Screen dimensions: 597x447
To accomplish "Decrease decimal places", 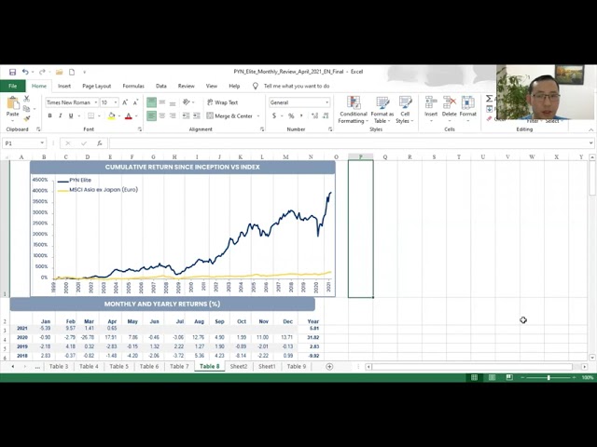I will click(326, 115).
